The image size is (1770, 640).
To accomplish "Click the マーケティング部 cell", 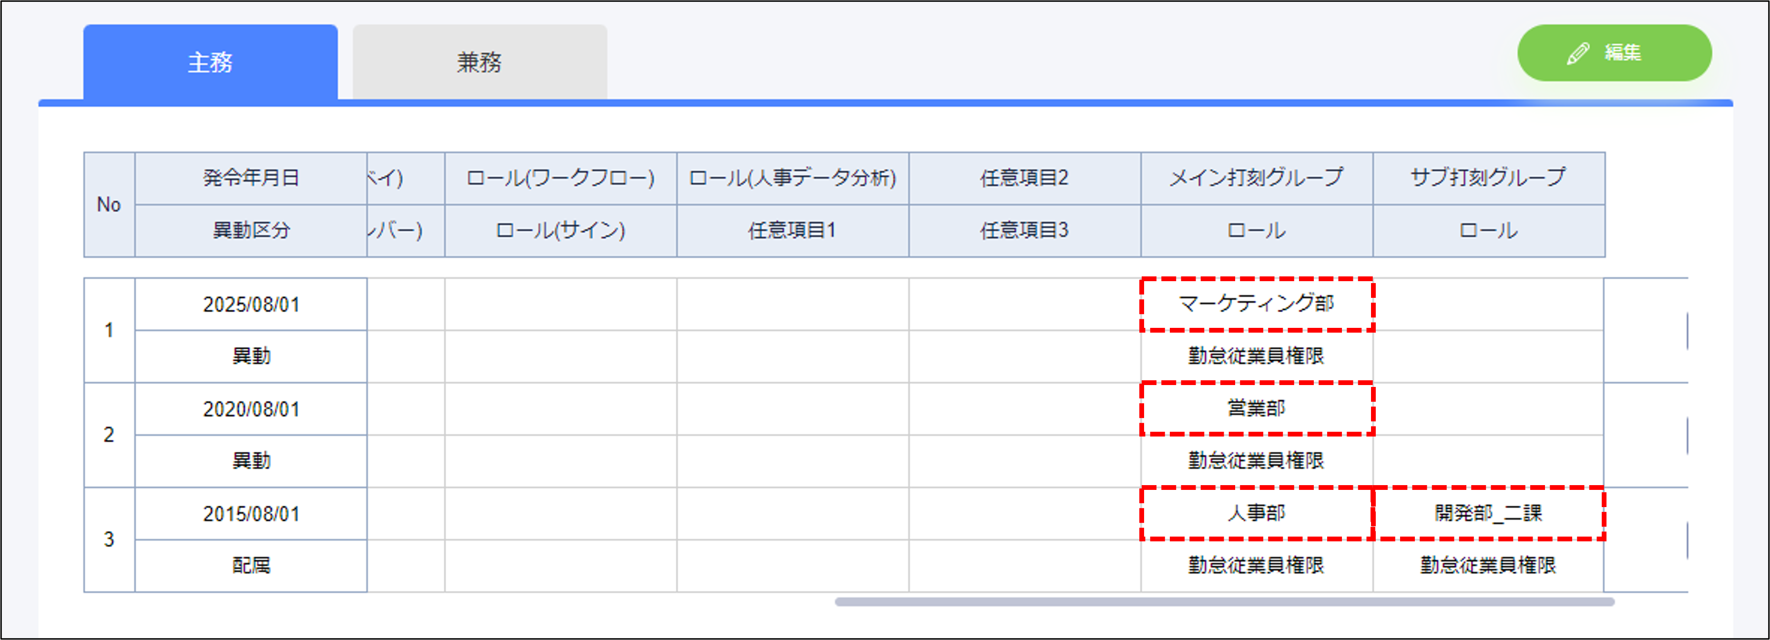I will point(1256,304).
